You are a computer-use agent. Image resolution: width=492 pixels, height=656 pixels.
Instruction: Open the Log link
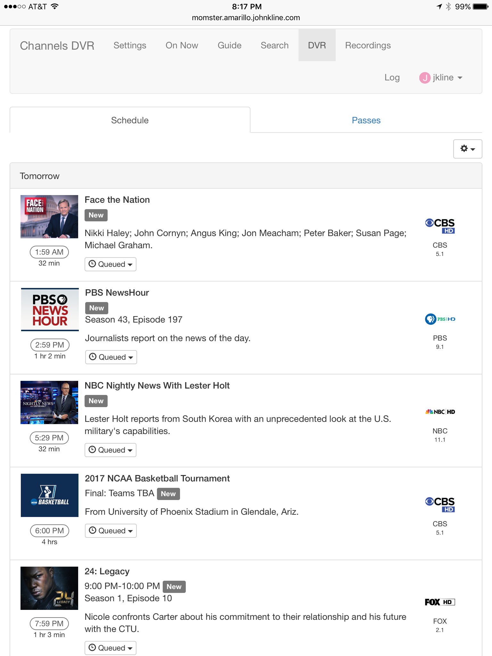click(x=392, y=78)
